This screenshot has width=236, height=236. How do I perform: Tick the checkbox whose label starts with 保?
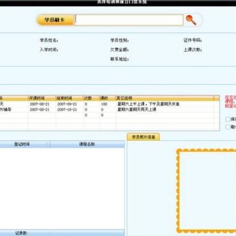pyautogui.click(x=228, y=119)
